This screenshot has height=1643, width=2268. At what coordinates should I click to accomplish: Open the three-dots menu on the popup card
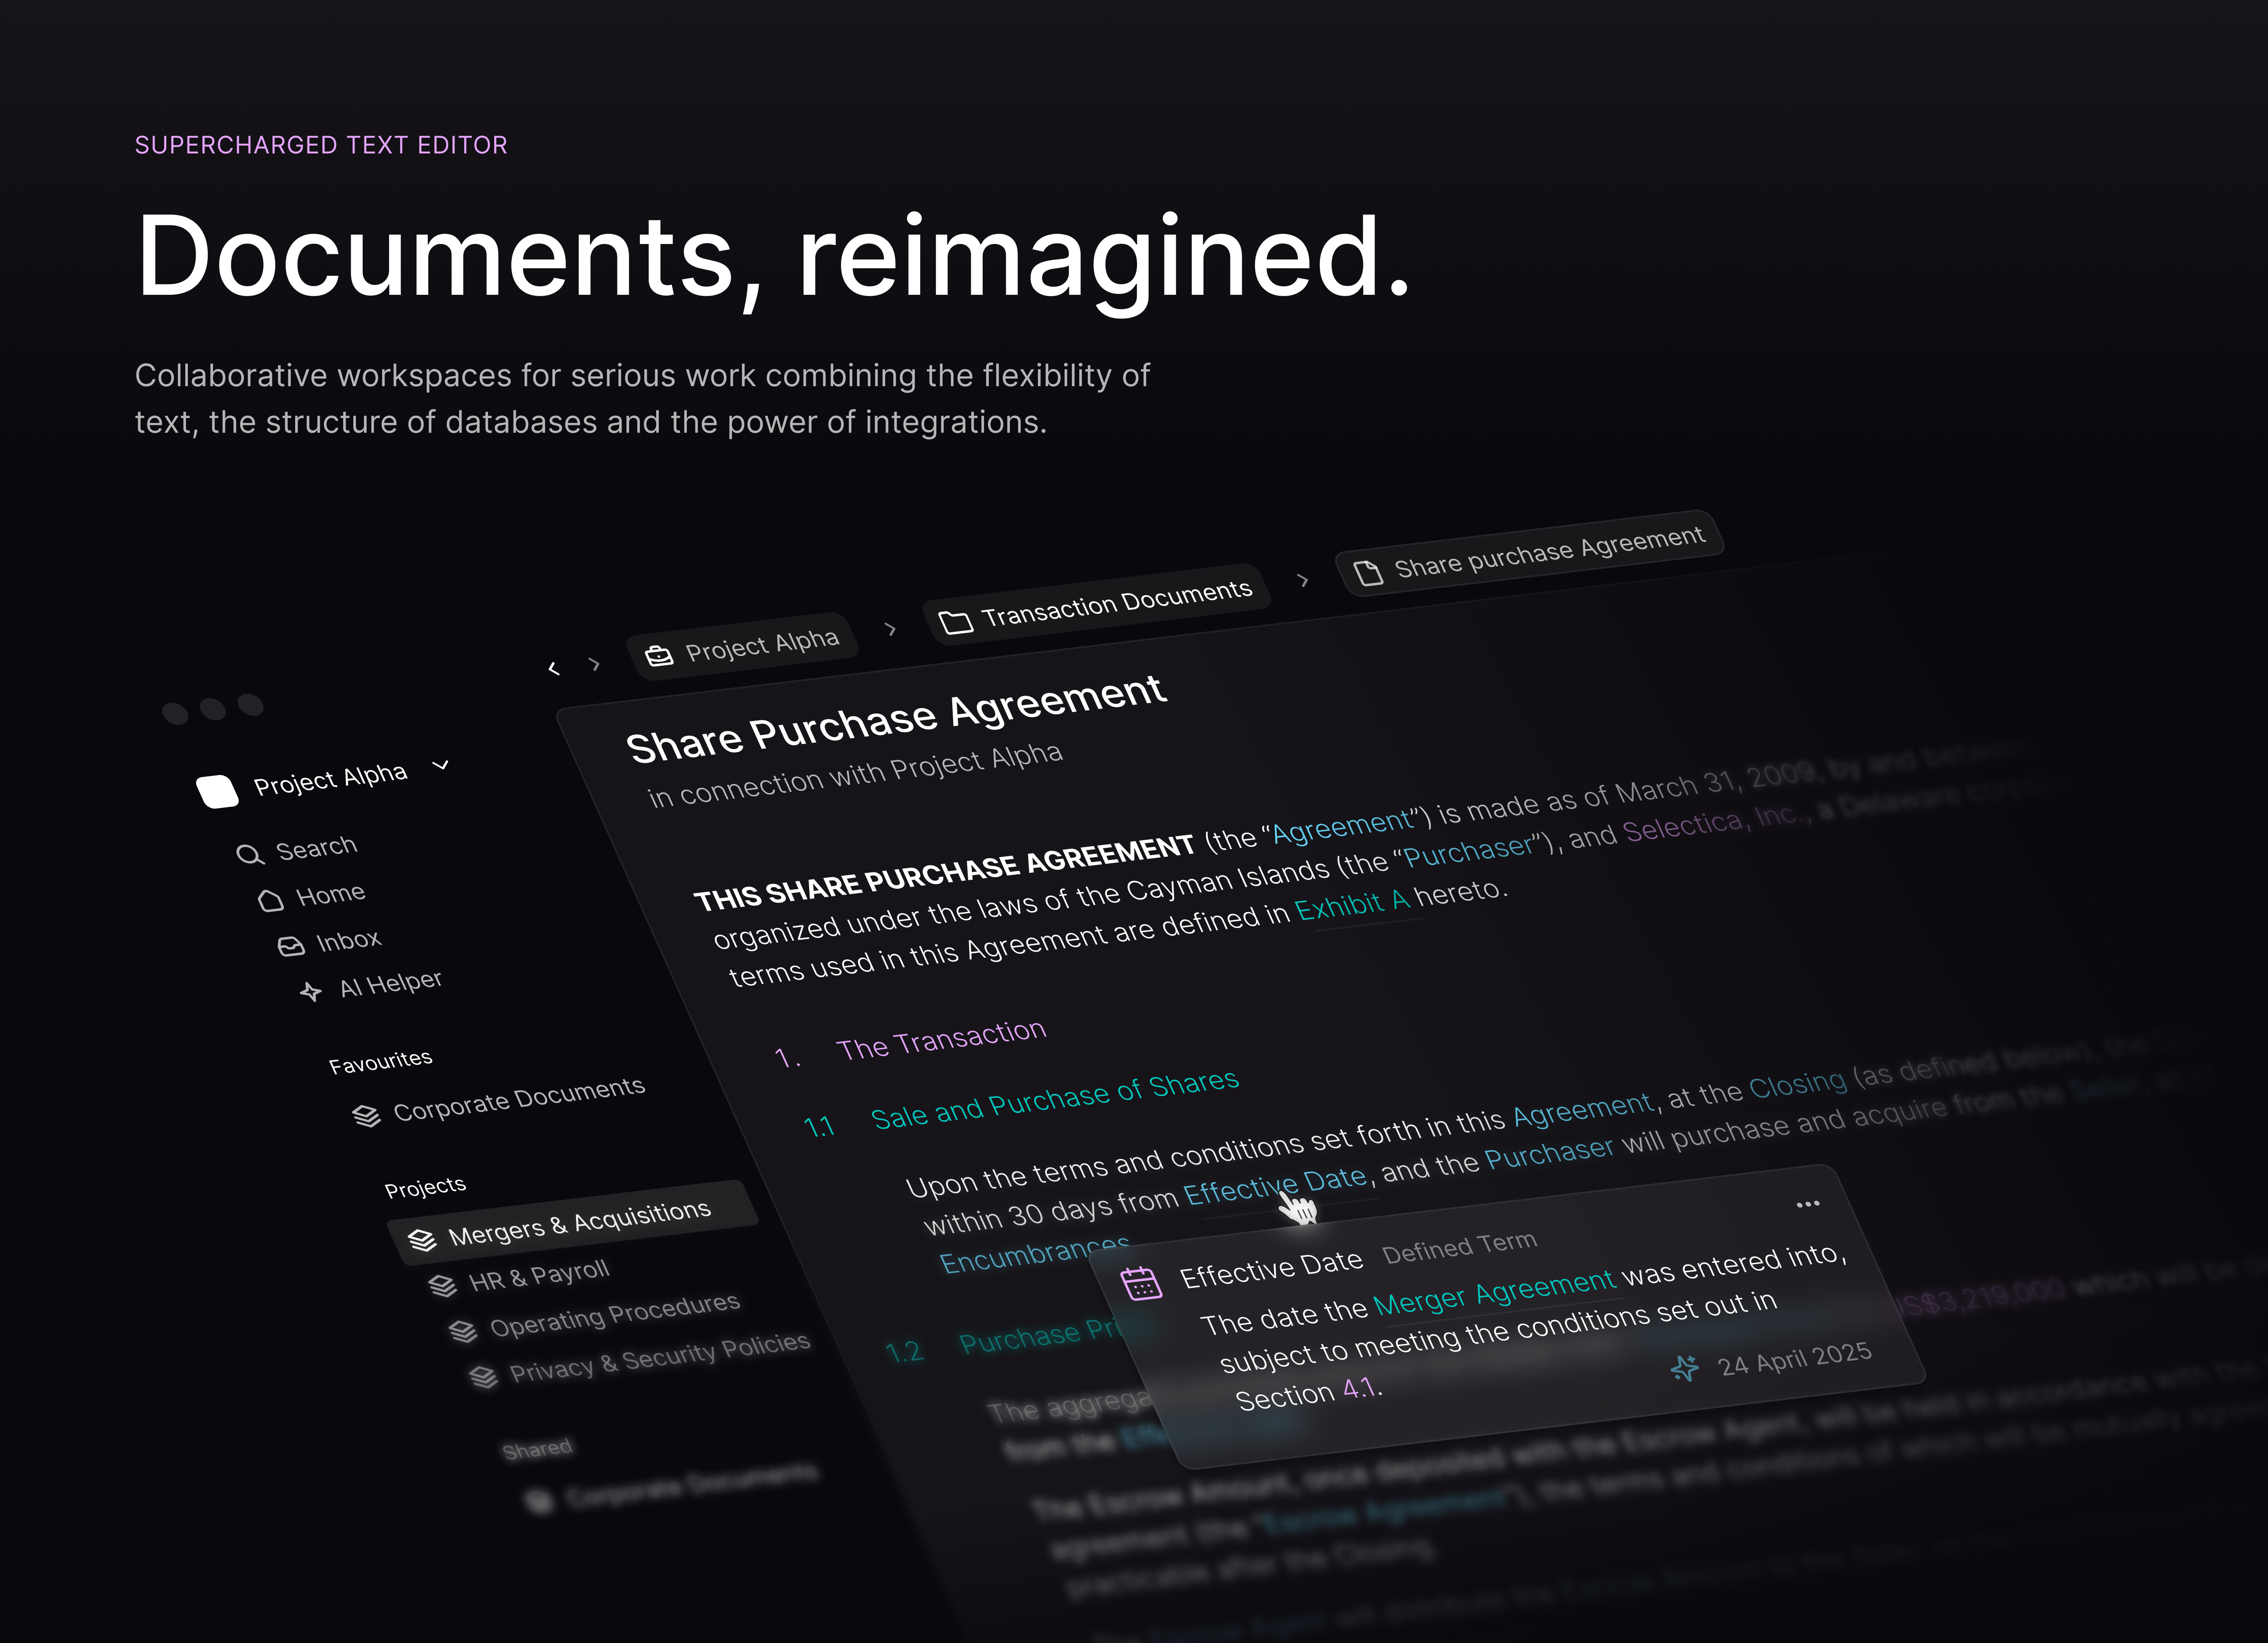pos(1807,1204)
